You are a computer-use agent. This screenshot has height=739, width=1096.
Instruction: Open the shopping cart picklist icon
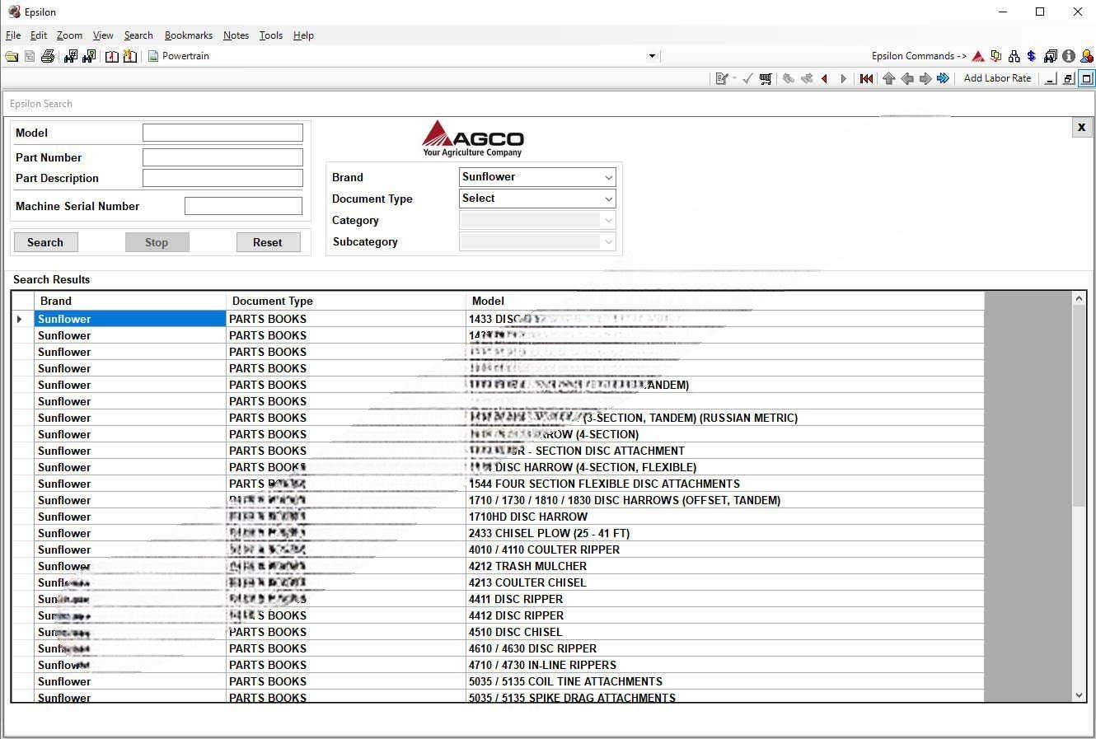tap(766, 78)
